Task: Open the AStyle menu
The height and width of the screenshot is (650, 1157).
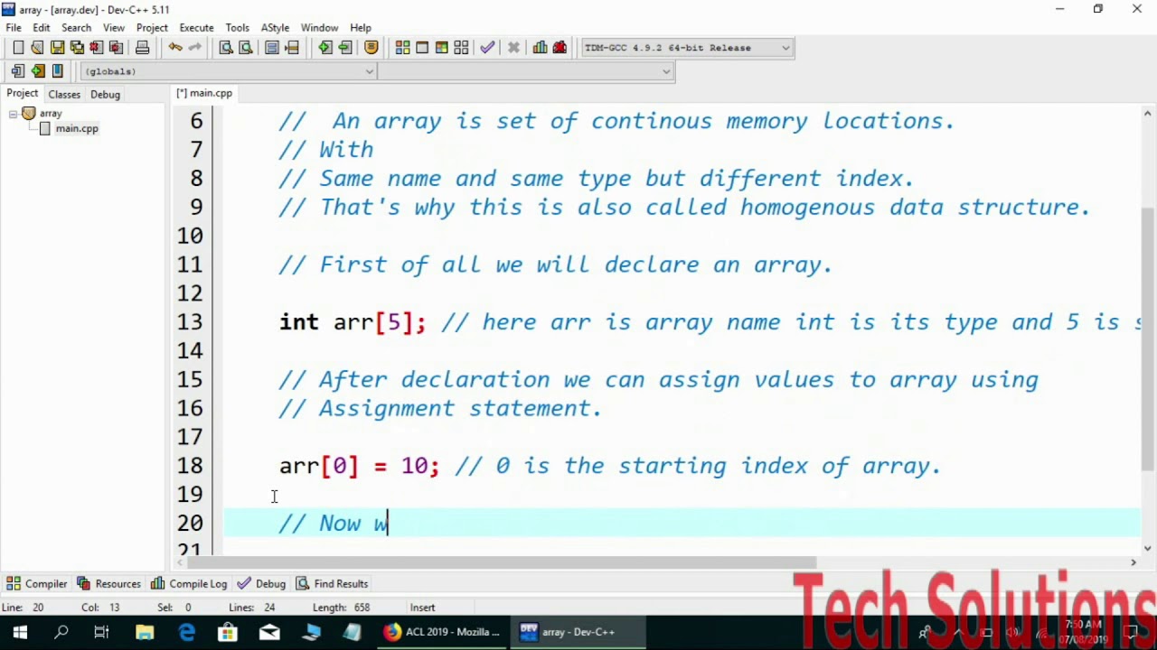Action: point(275,28)
